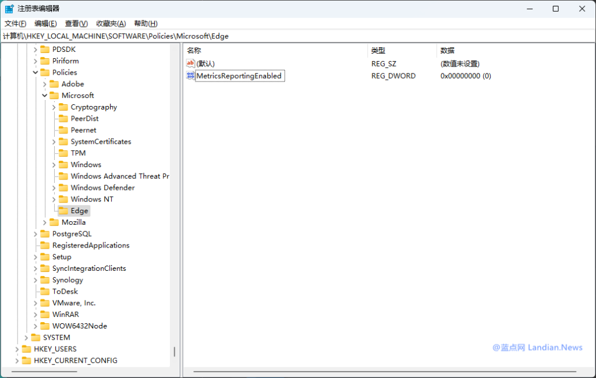596x378 pixels.
Task: Expand the SystemCertificates tree node
Action: (x=54, y=142)
